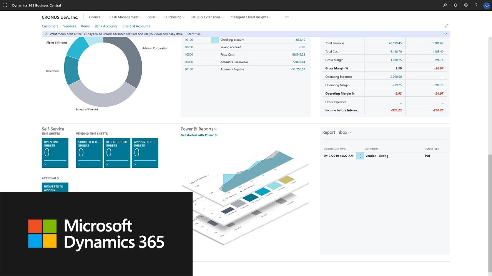Screen dimensions: 492x276
Task: Open the SP user profile avatar
Action: click(x=486, y=5)
